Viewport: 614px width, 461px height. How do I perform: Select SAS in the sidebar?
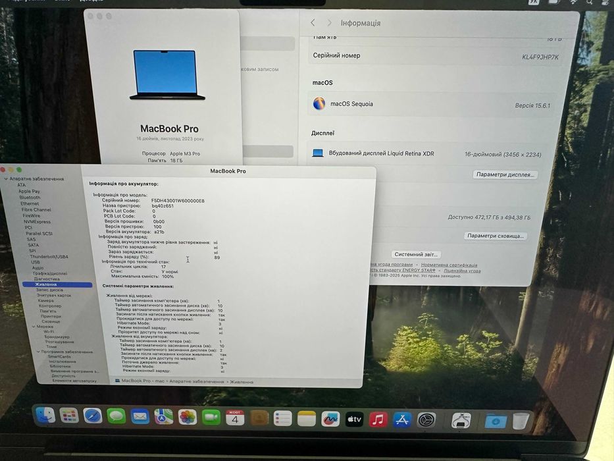(x=31, y=239)
